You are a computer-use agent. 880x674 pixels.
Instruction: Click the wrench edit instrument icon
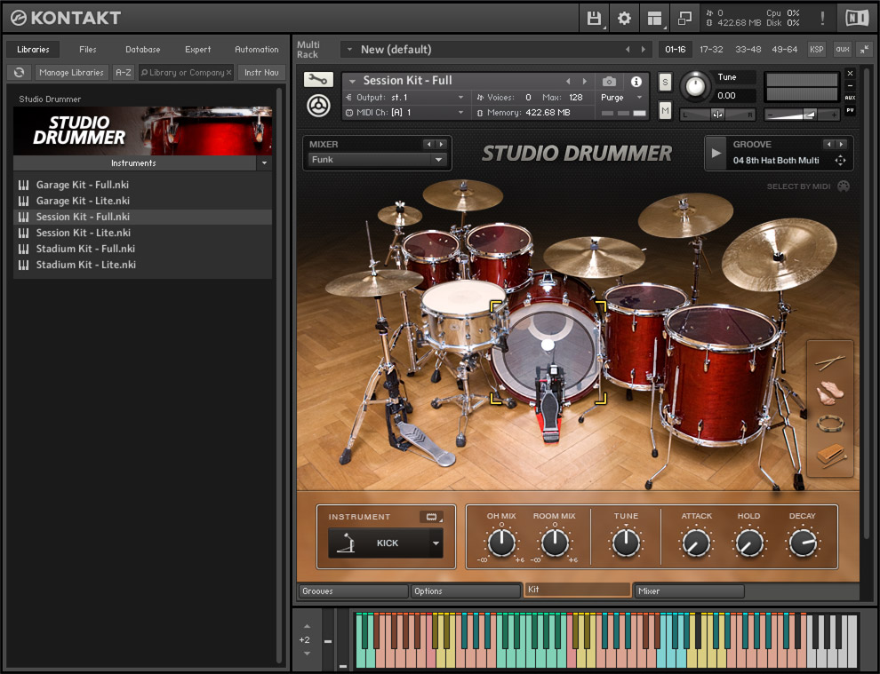(x=317, y=80)
